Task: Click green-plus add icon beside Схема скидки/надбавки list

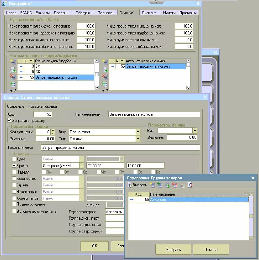Action: click(x=13, y=84)
